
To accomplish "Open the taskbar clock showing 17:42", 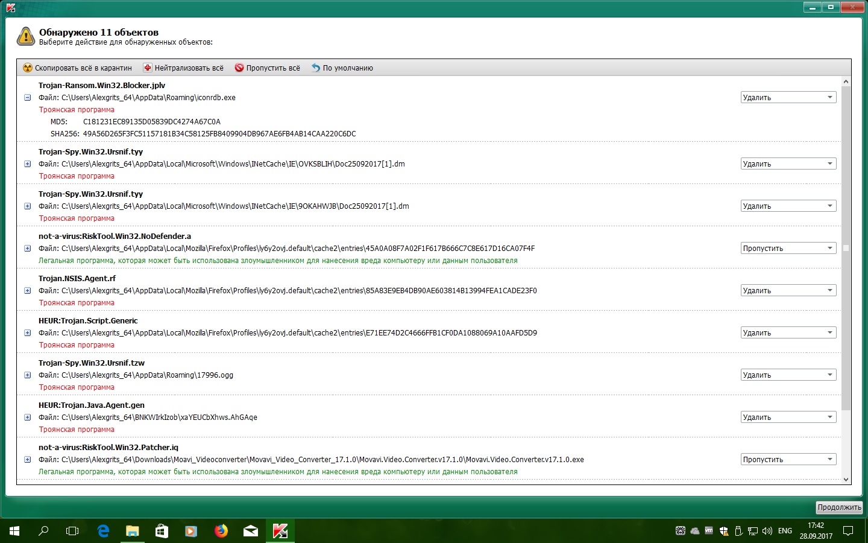I will (816, 531).
